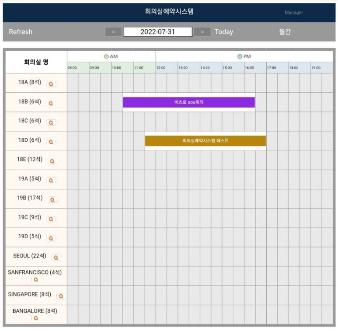Click the 10:00 time column header
Image resolution: width=338 pixels, height=331 pixels.
122,68
